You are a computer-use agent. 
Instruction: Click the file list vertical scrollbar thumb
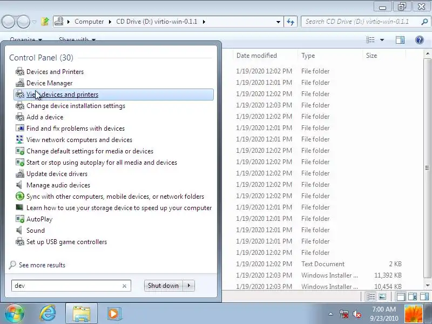[427, 168]
